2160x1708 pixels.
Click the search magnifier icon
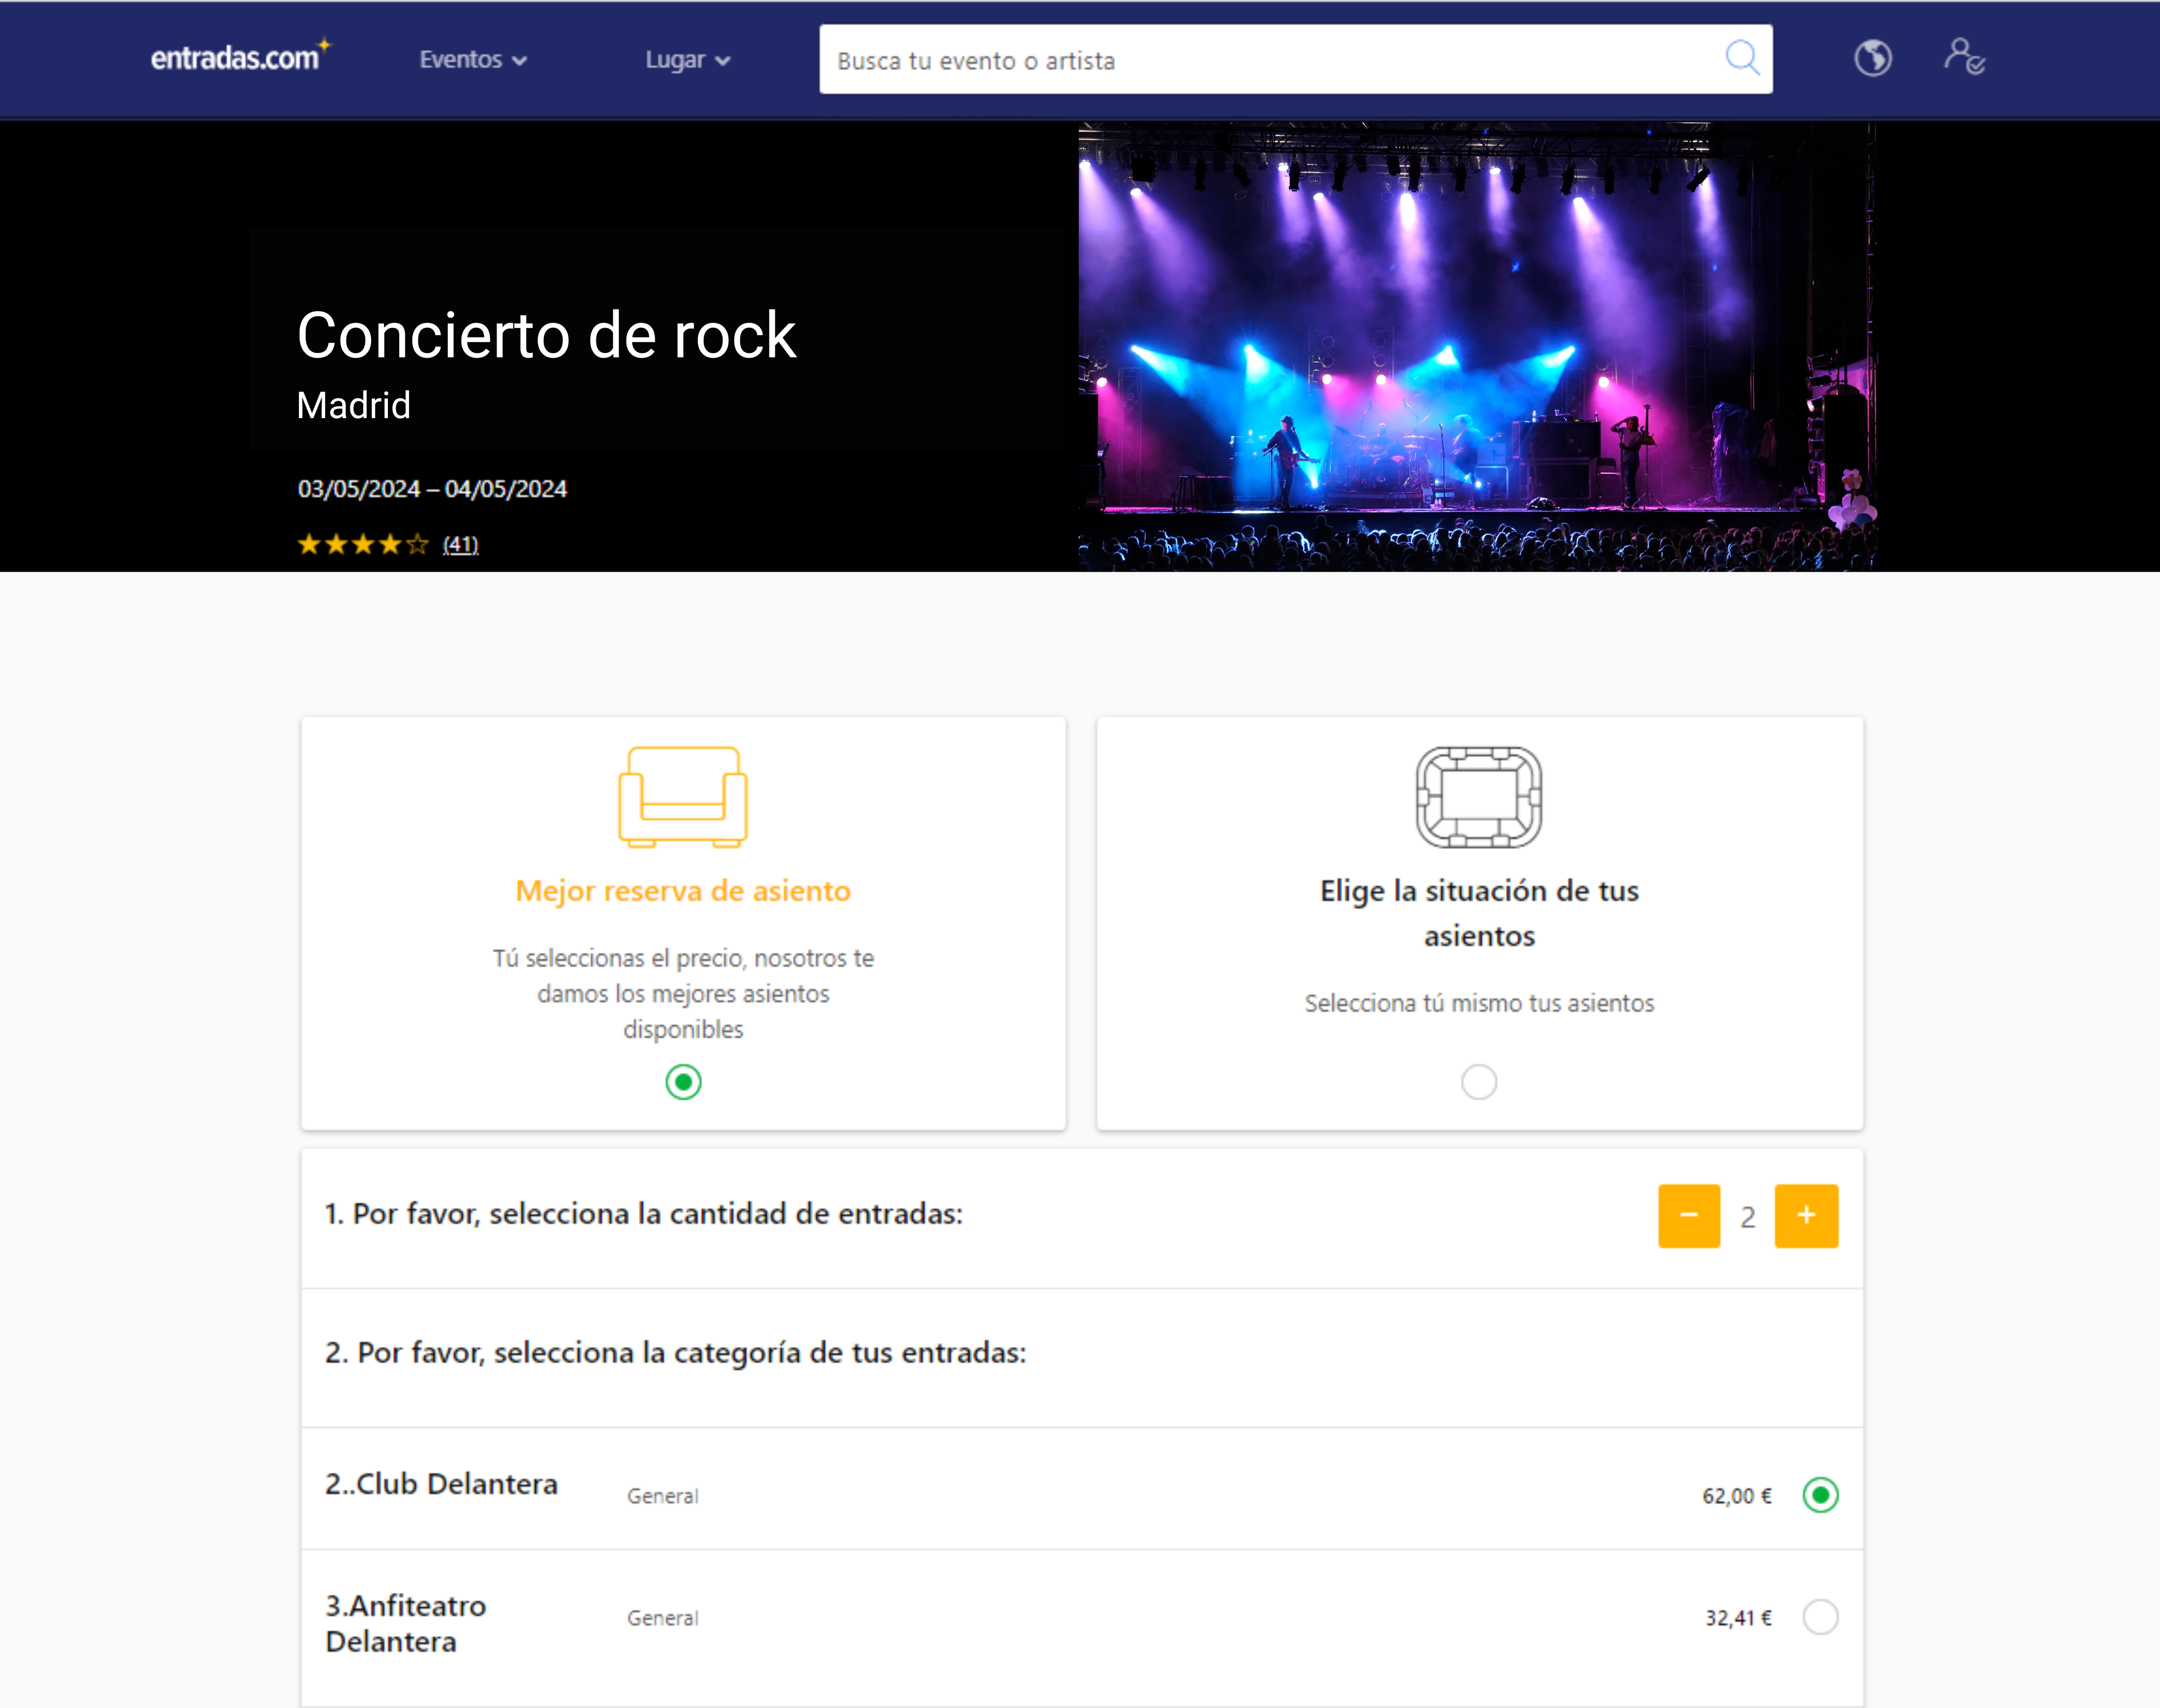coord(1741,58)
